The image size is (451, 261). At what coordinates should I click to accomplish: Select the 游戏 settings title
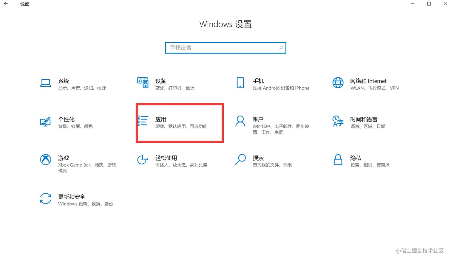(64, 158)
